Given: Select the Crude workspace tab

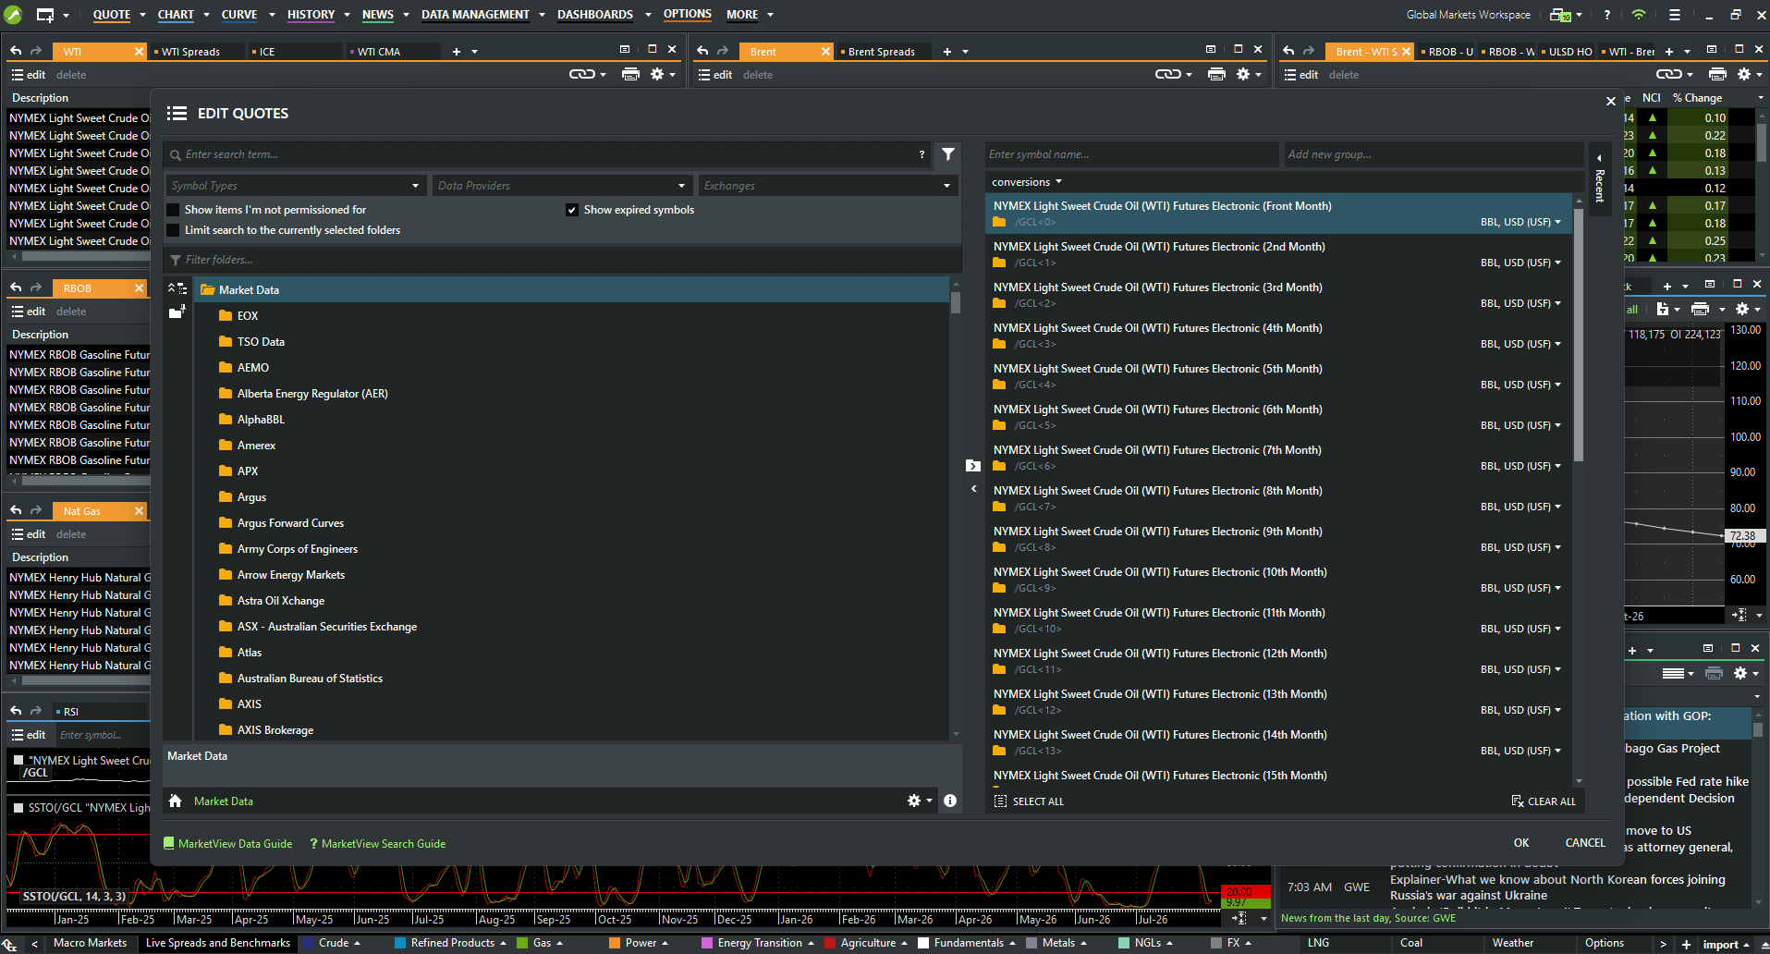Looking at the screenshot, I should point(334,943).
